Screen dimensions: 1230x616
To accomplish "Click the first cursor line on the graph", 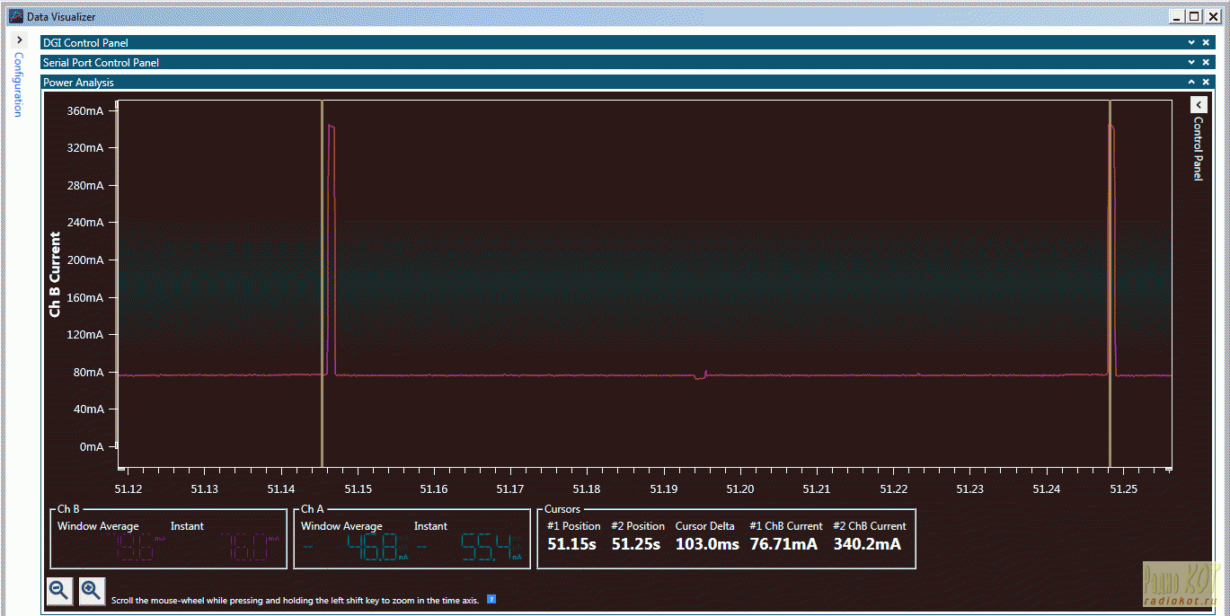I will [322, 269].
